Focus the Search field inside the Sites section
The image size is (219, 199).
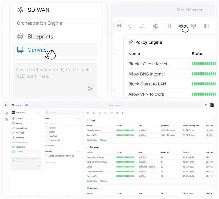(62, 123)
